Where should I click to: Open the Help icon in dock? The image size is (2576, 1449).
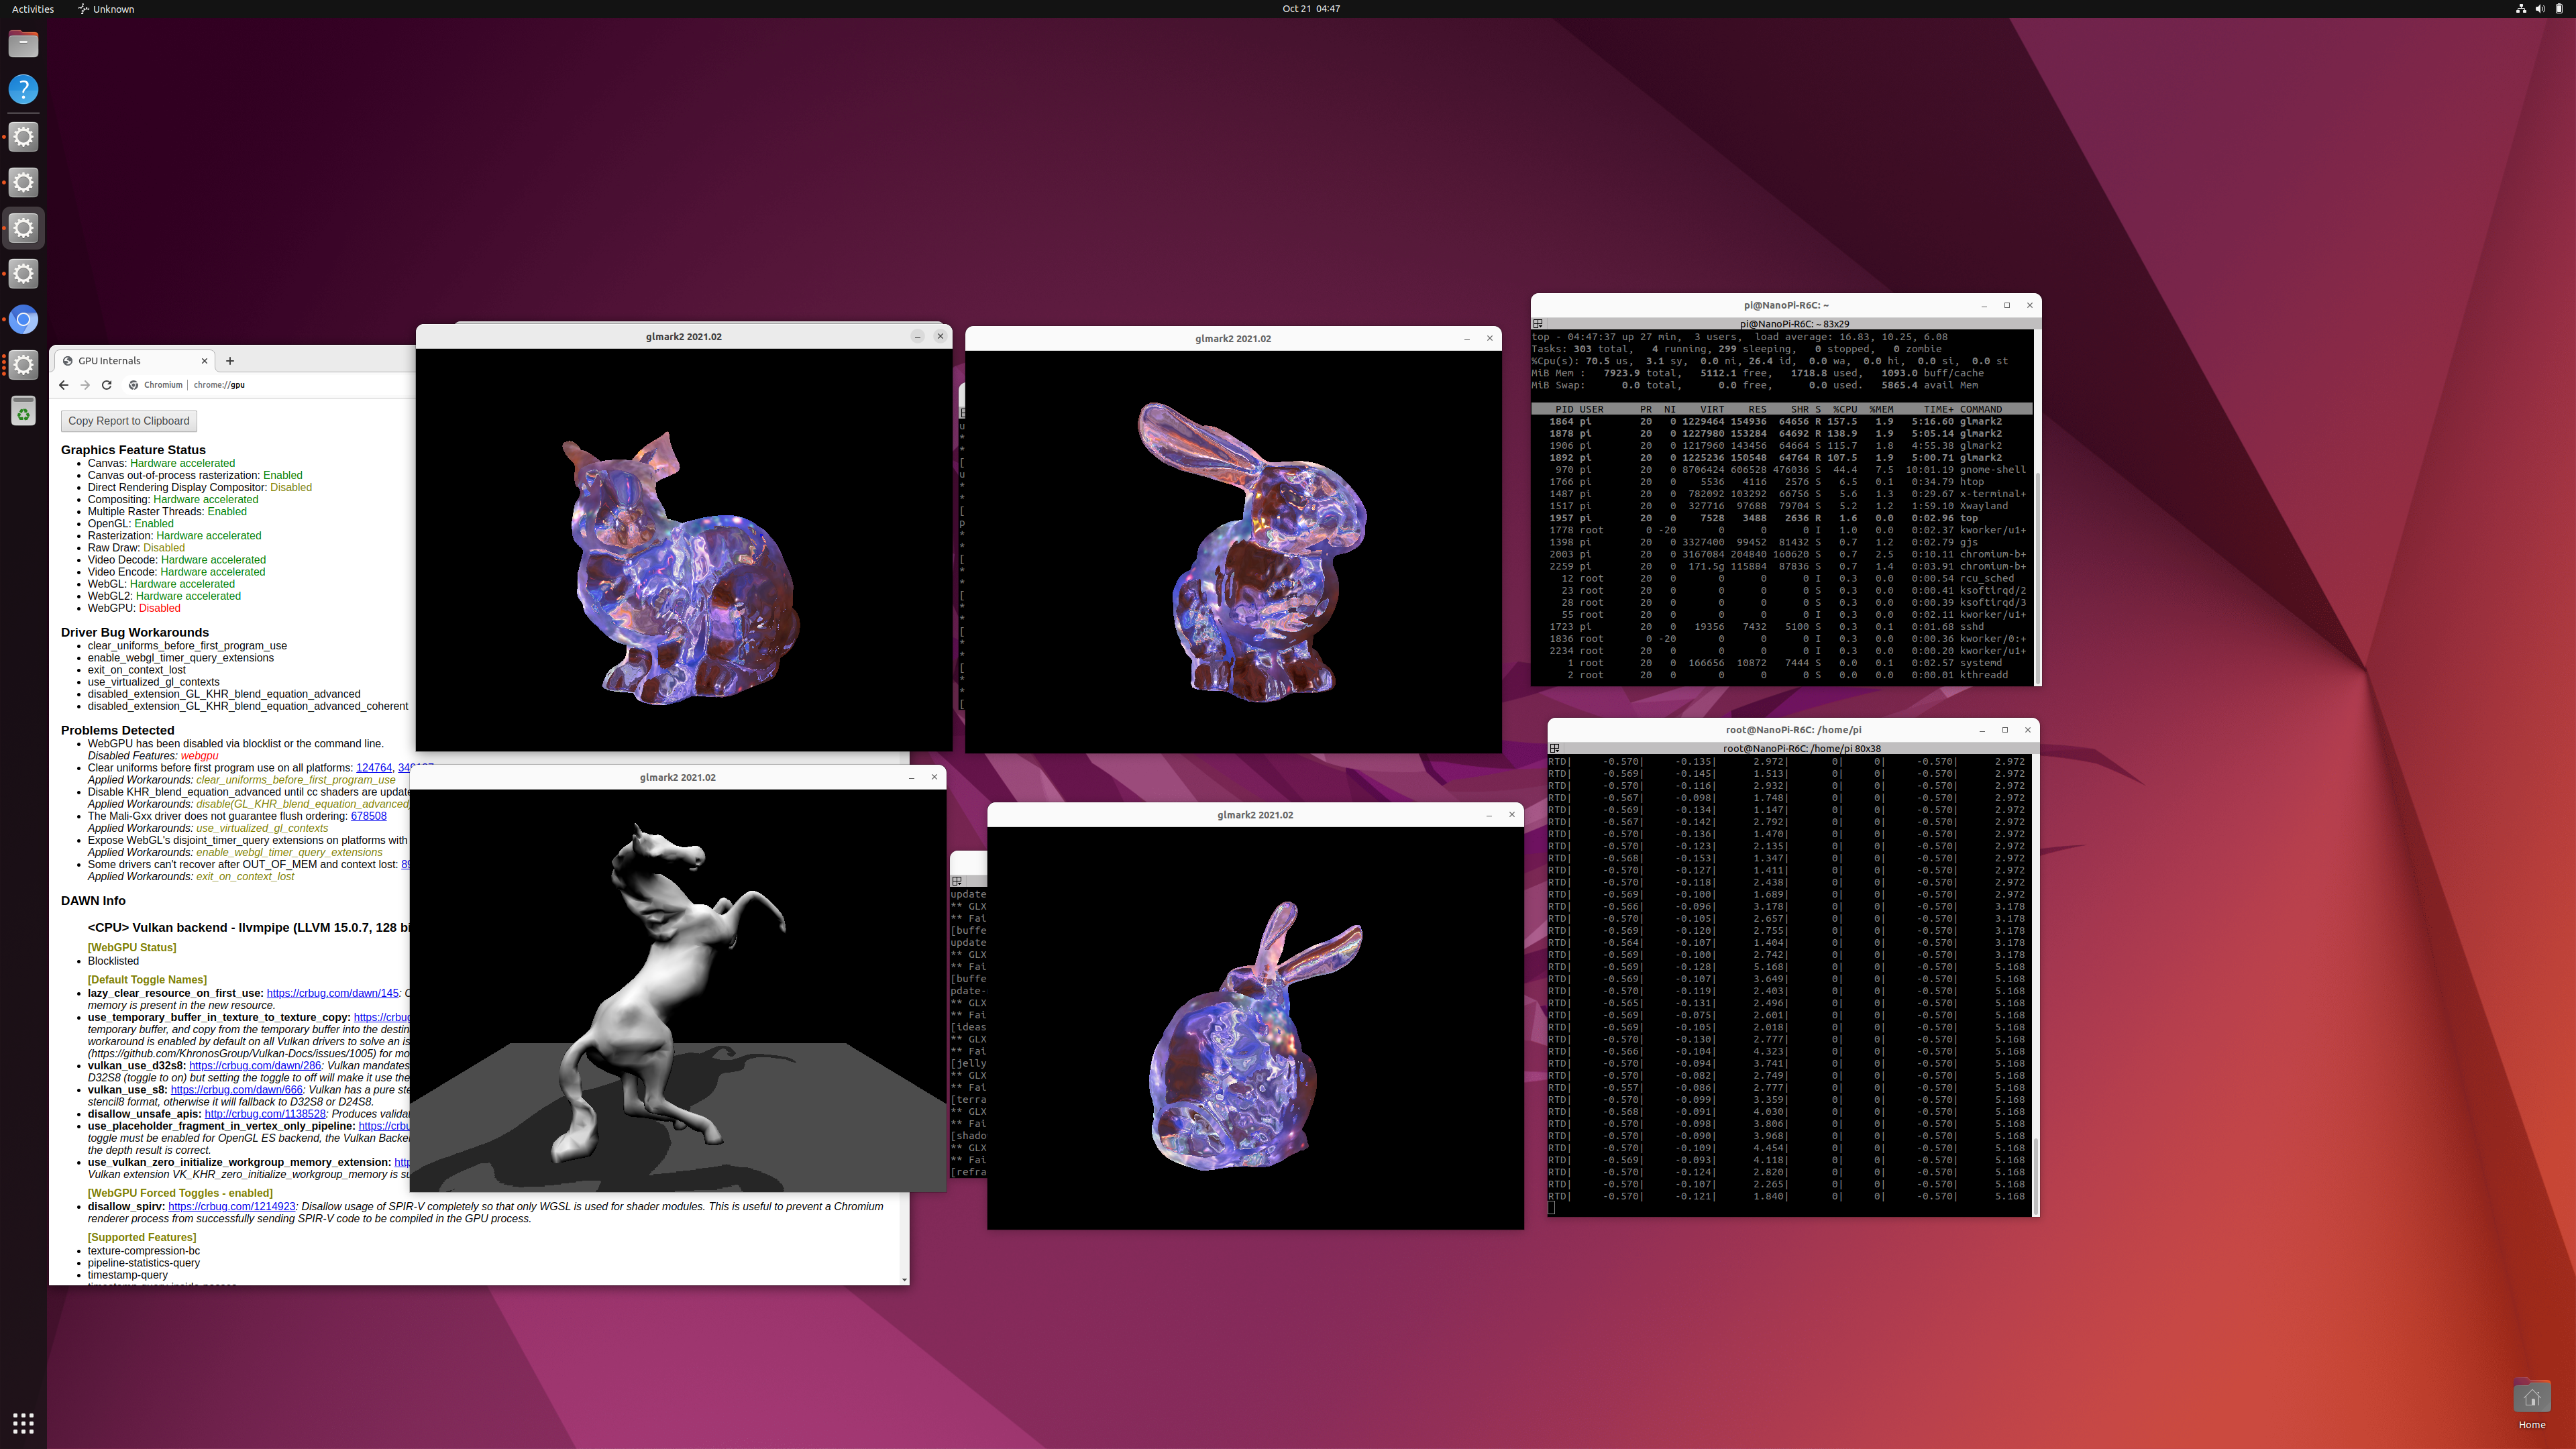(x=23, y=90)
